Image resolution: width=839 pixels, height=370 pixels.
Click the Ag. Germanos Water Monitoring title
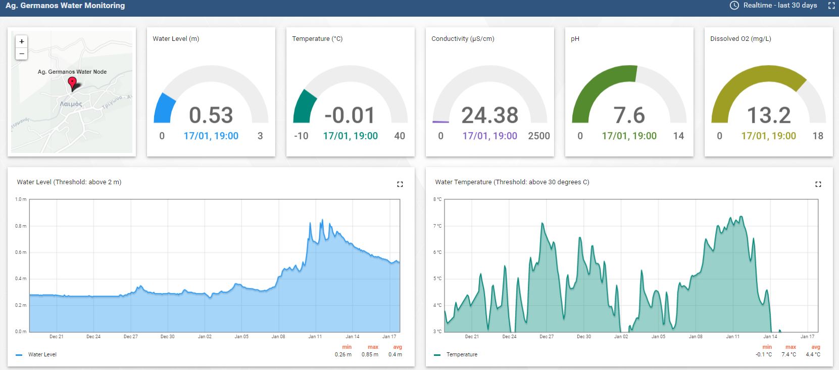coord(65,6)
